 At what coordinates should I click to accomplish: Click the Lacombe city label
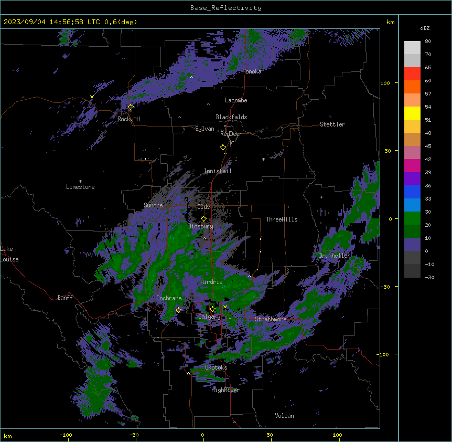click(236, 100)
